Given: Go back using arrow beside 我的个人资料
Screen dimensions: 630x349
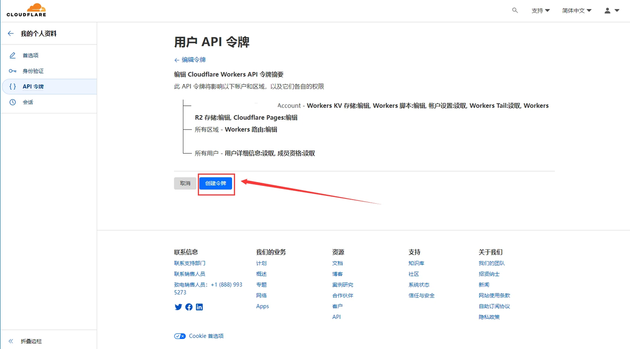Looking at the screenshot, I should tap(11, 33).
